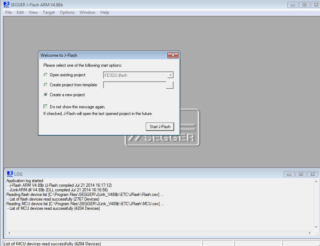Click the LOG horizontal scroll left arrow
This screenshot has width=320, height=246.
click(x=9, y=233)
